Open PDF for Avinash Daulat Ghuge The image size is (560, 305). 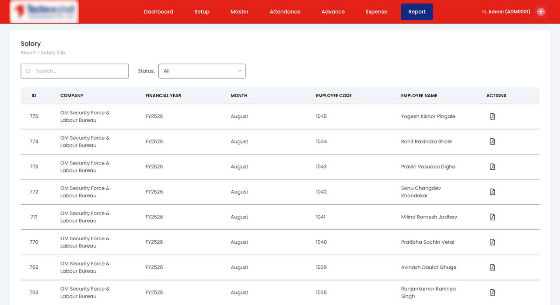tap(492, 267)
